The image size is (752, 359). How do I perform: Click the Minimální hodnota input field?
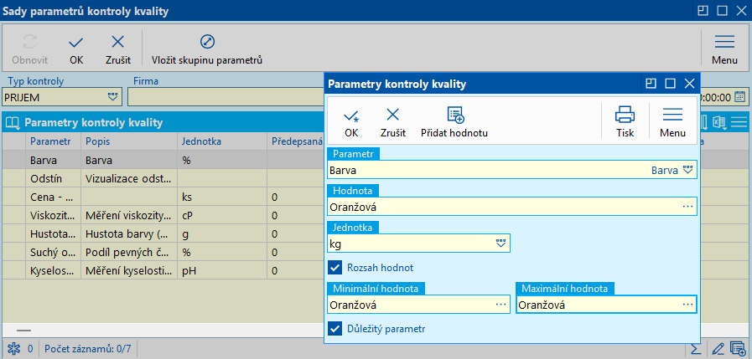pos(411,305)
